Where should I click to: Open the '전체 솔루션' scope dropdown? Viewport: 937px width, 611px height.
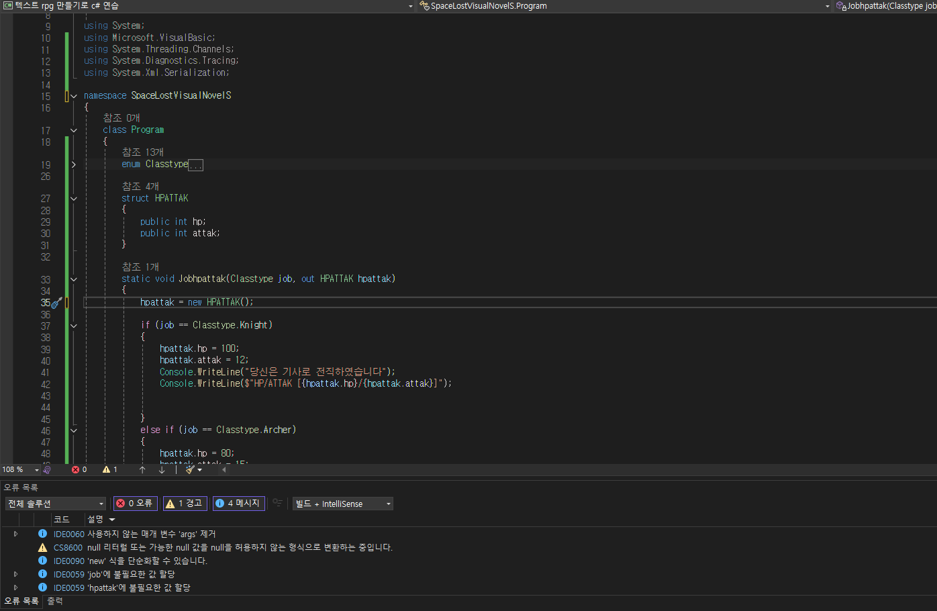tap(56, 504)
